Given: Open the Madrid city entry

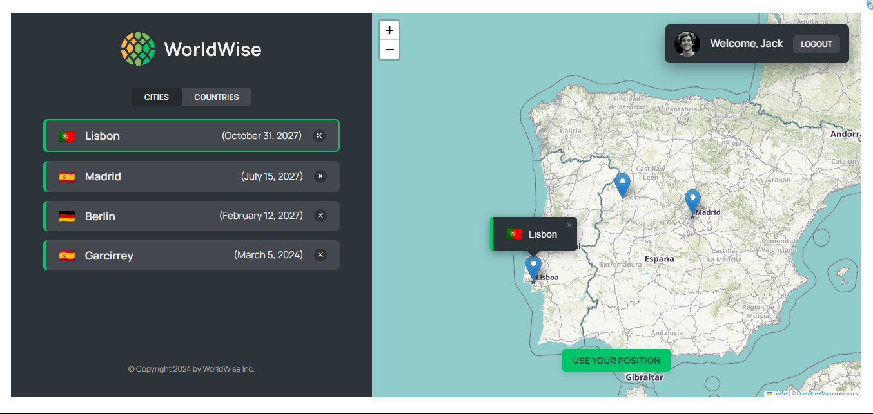Looking at the screenshot, I should tap(191, 176).
